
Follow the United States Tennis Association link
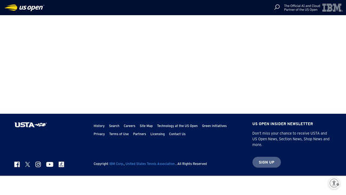click(x=150, y=164)
